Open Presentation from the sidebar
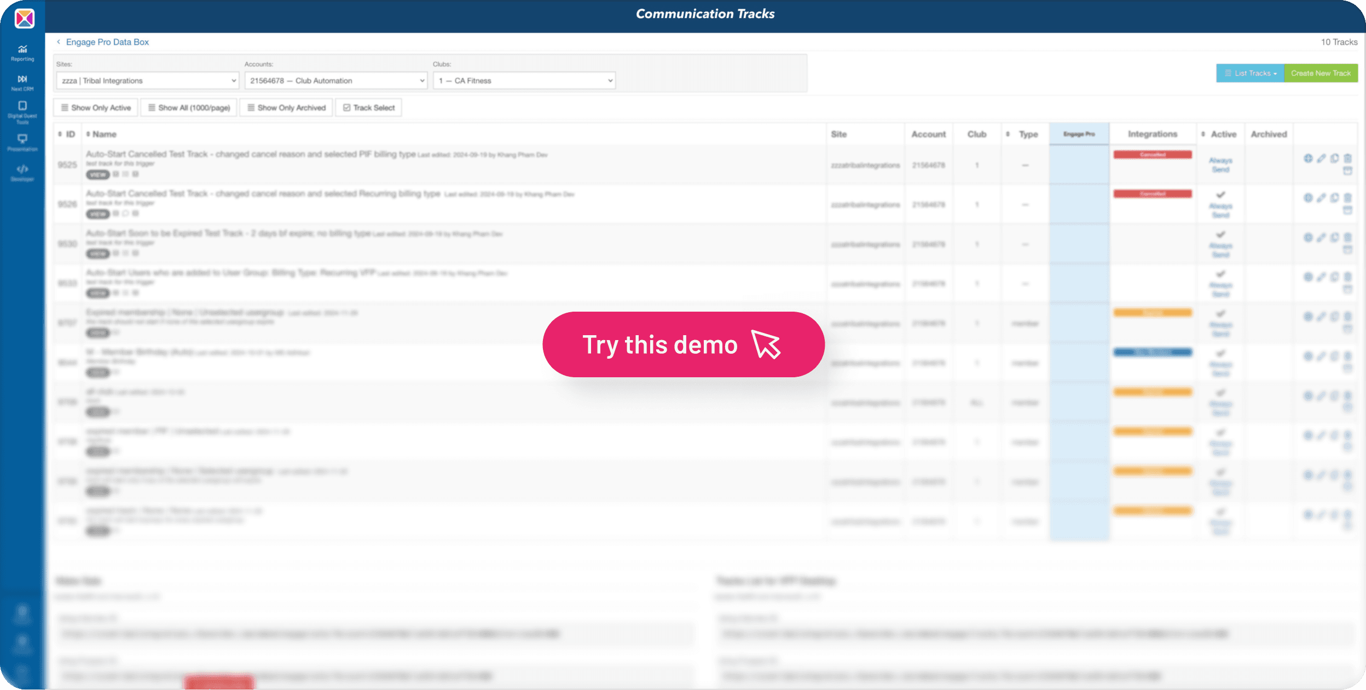Screen dimensions: 1366x690 click(x=22, y=142)
